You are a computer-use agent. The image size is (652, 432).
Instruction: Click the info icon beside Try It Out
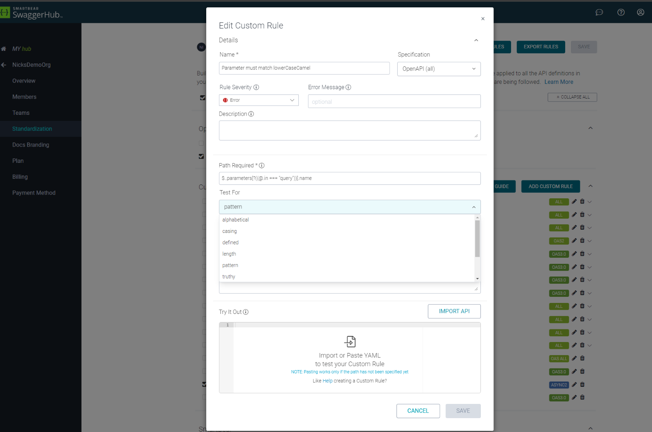246,312
